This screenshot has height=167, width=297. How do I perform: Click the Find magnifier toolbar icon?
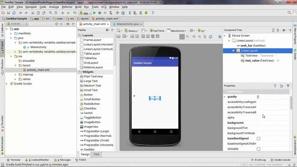[x=51, y=13]
